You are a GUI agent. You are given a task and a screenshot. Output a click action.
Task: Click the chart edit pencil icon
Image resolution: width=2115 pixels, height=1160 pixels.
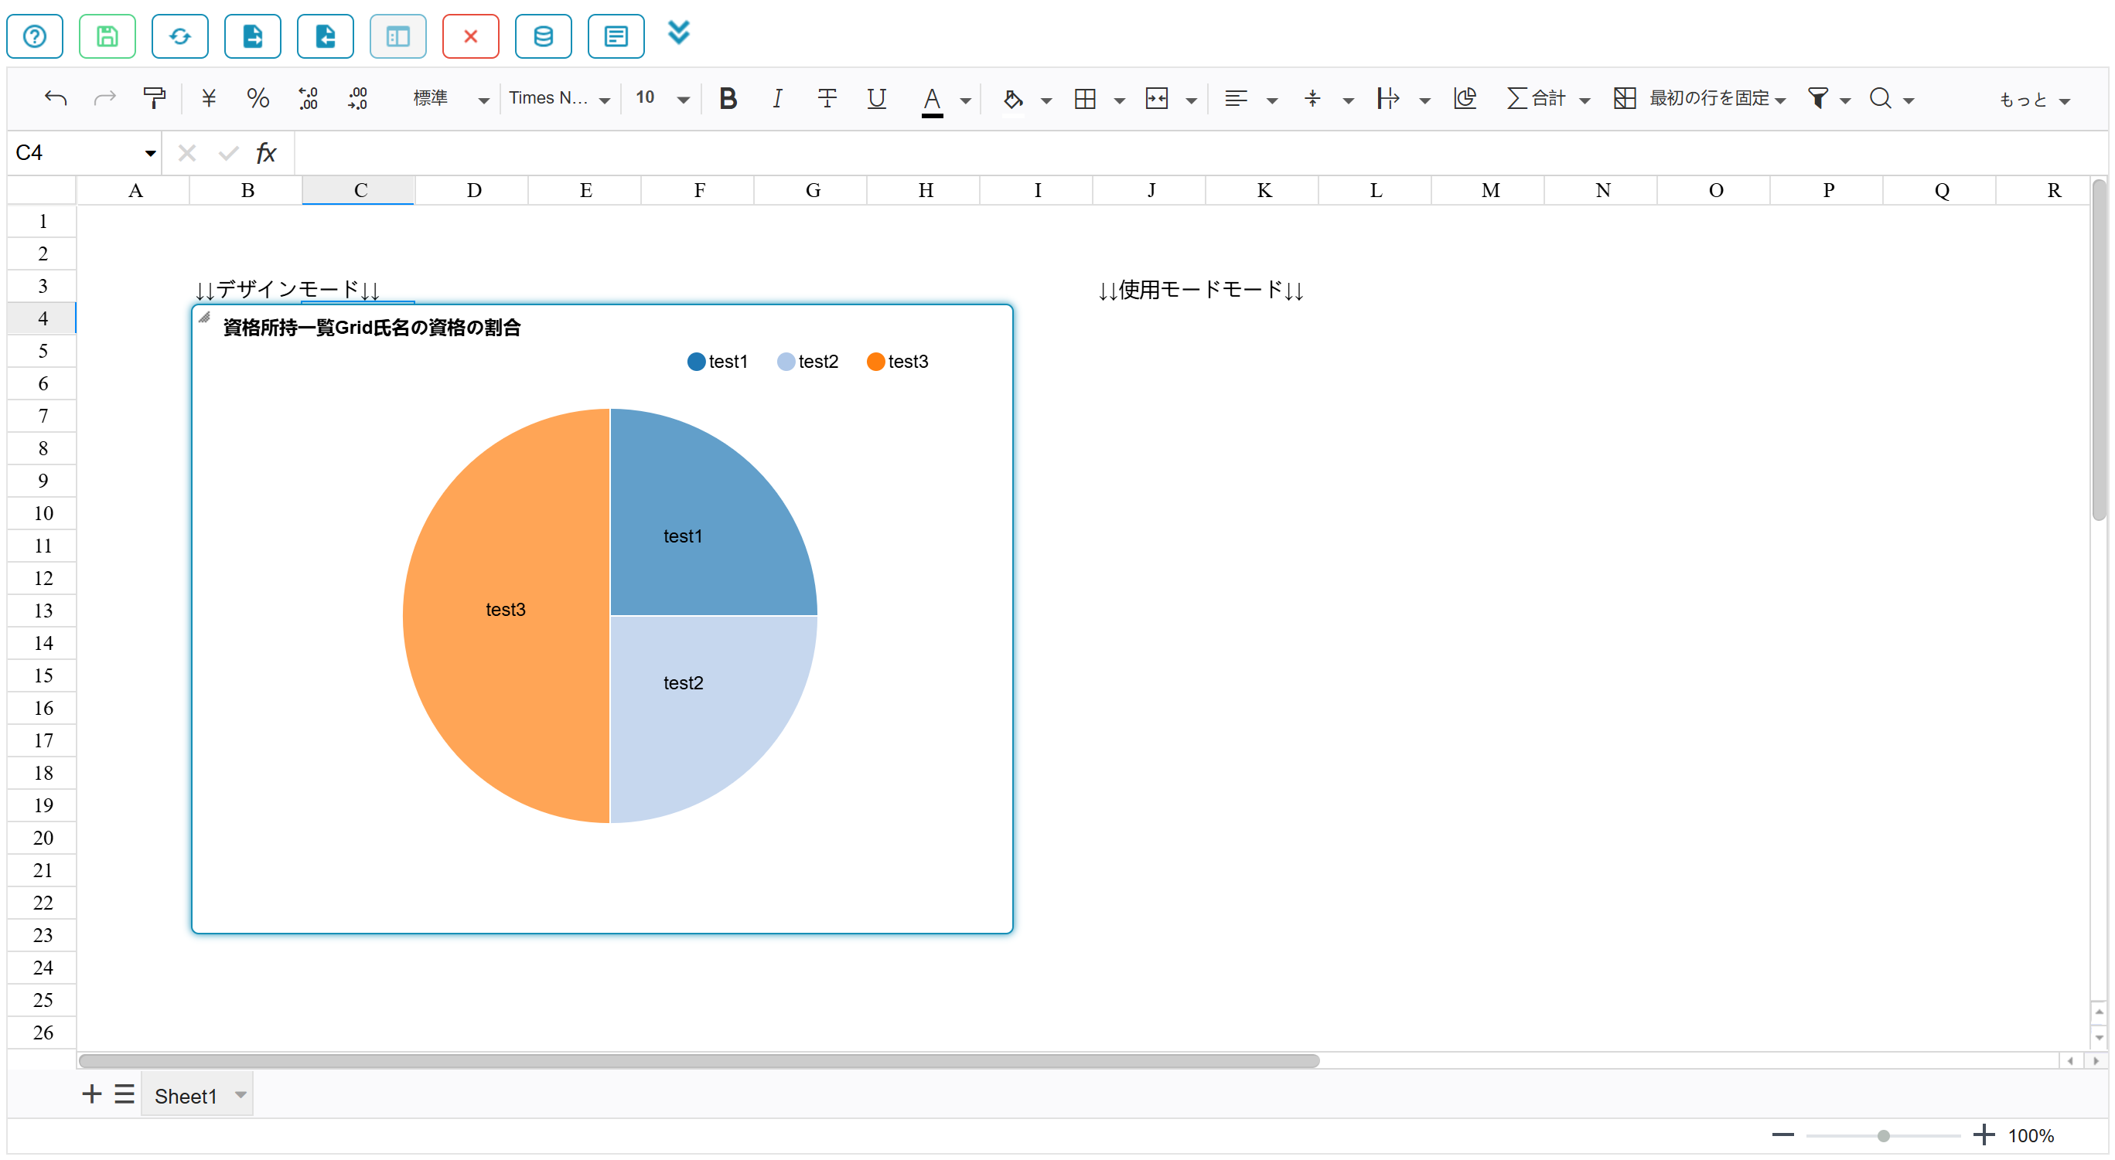point(204,318)
